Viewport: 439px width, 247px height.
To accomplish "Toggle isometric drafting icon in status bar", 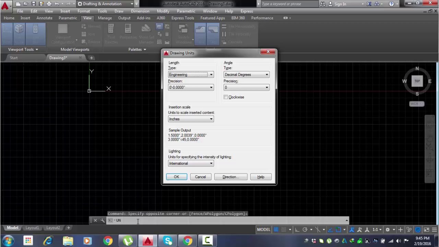I will coord(318,230).
